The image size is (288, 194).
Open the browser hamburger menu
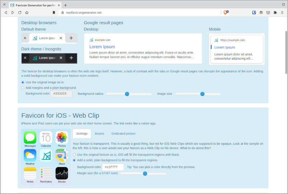click(x=282, y=13)
